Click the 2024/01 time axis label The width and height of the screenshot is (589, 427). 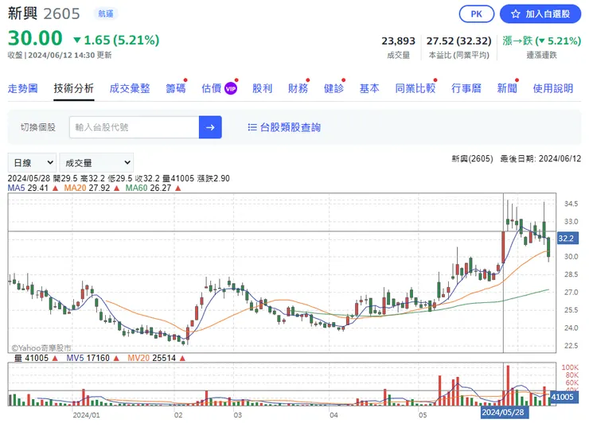pyautogui.click(x=87, y=415)
